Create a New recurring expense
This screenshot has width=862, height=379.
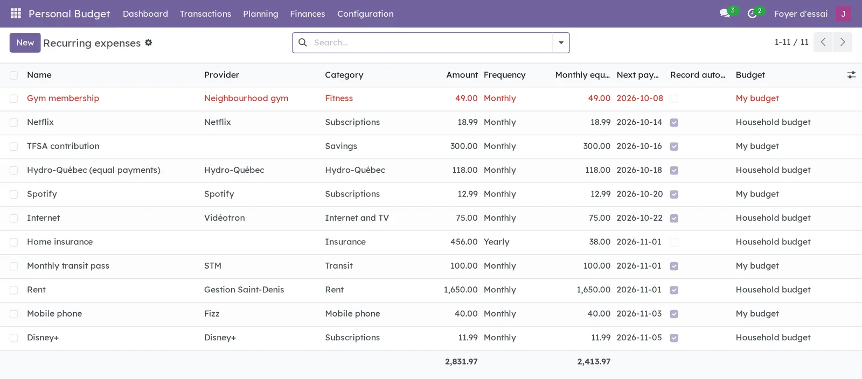[x=25, y=43]
